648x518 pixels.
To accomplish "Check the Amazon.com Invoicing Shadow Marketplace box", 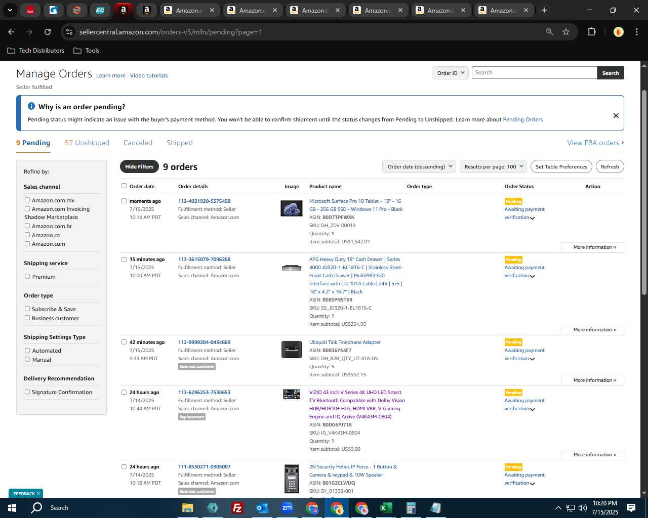I will pos(27,208).
